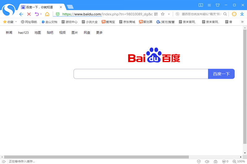Expand the undo-close dropdown arrow
This screenshot has width=247, height=164.
[41, 14]
